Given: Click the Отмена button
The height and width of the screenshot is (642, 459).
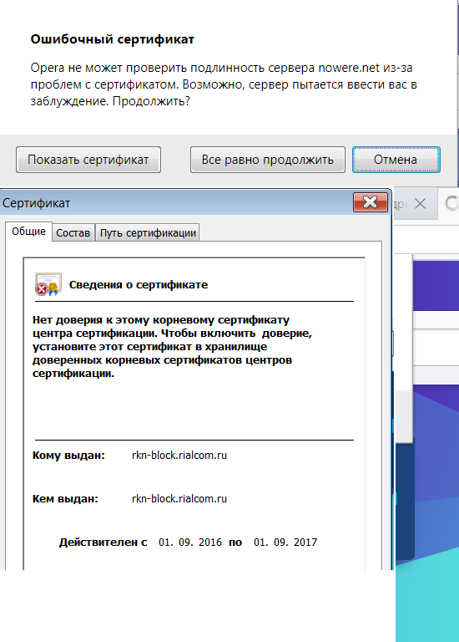Looking at the screenshot, I should (396, 160).
